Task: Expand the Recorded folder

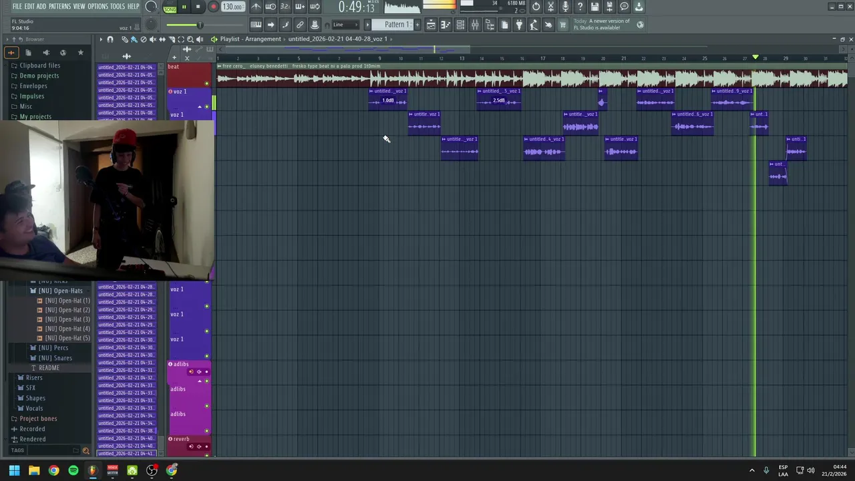Action: [32, 429]
